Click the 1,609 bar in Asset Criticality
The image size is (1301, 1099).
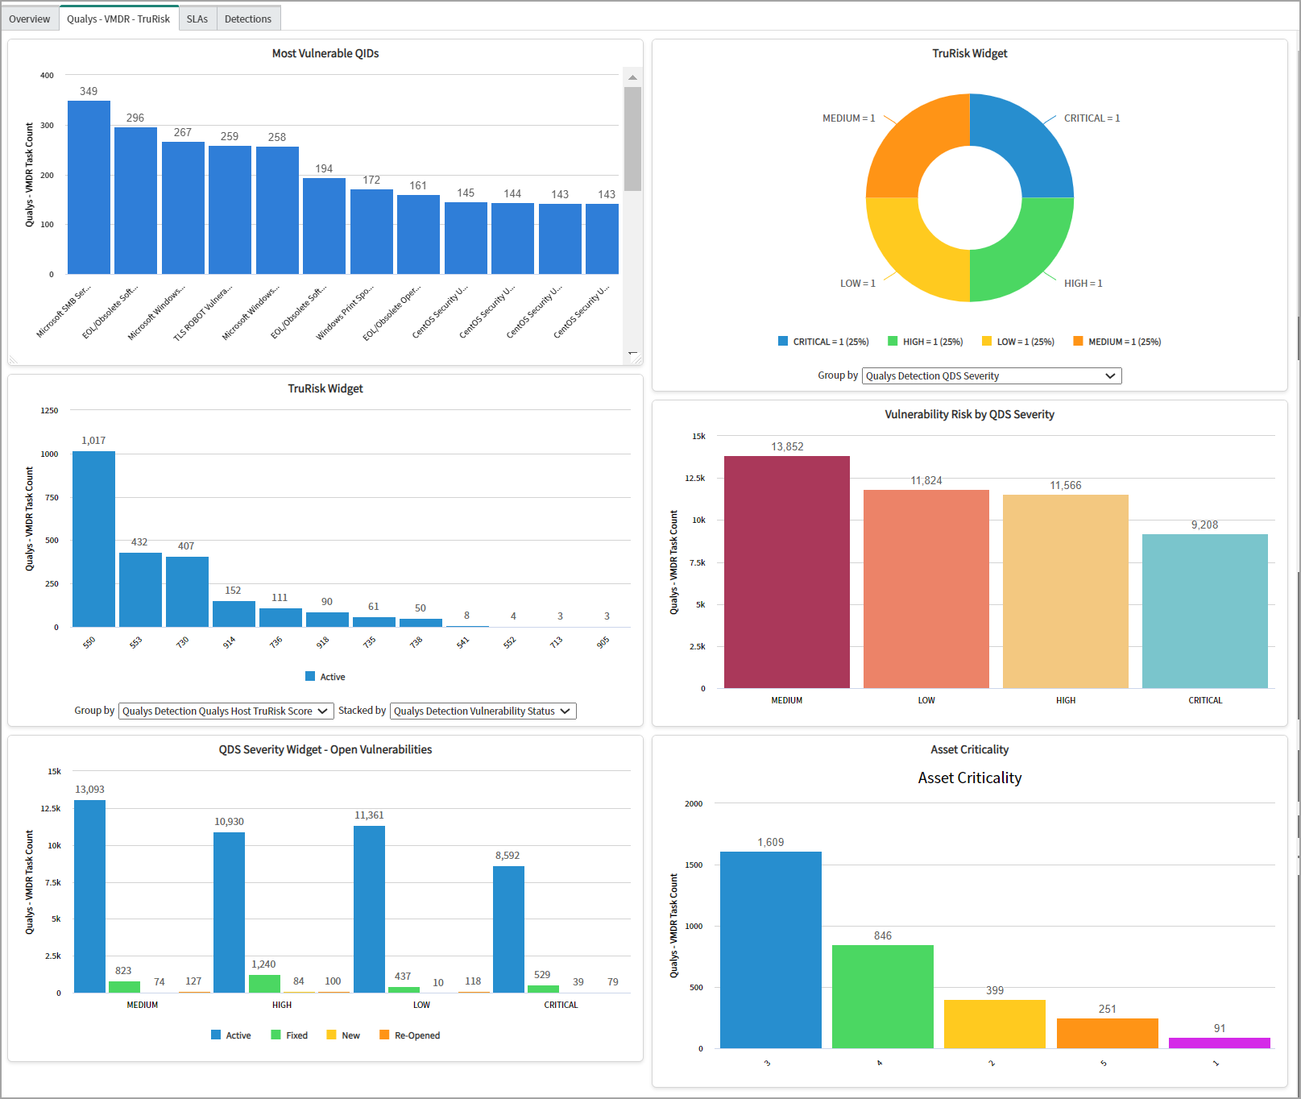769,951
